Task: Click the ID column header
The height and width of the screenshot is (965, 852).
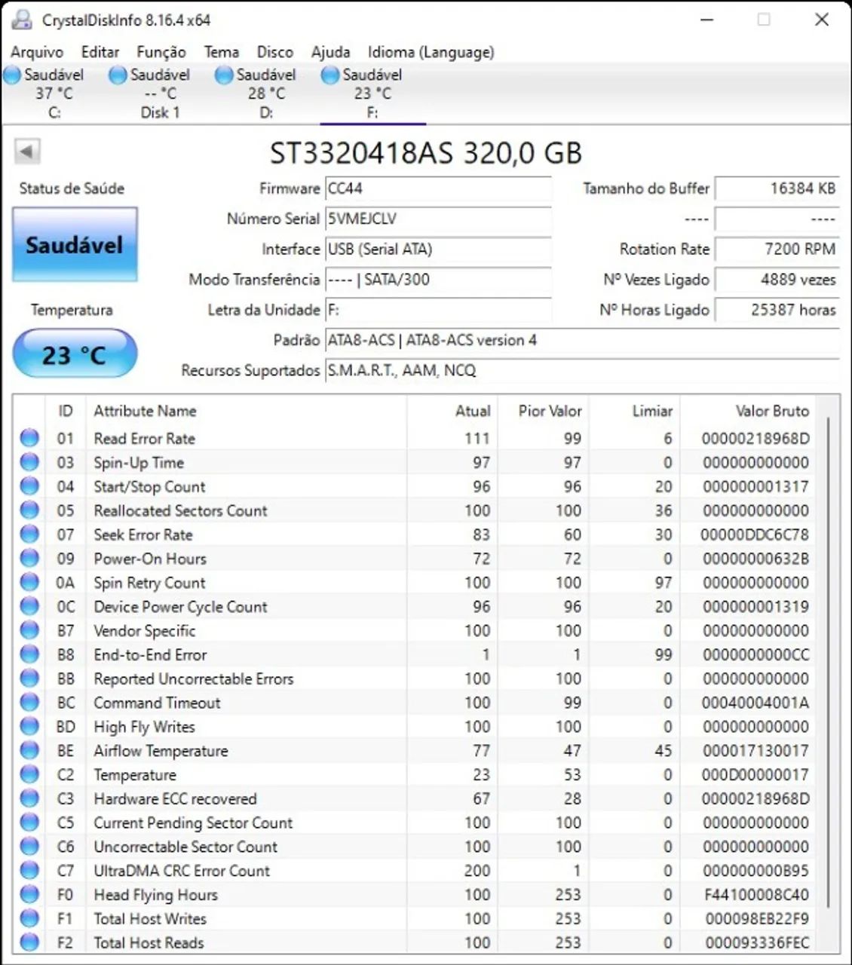Action: pyautogui.click(x=66, y=411)
